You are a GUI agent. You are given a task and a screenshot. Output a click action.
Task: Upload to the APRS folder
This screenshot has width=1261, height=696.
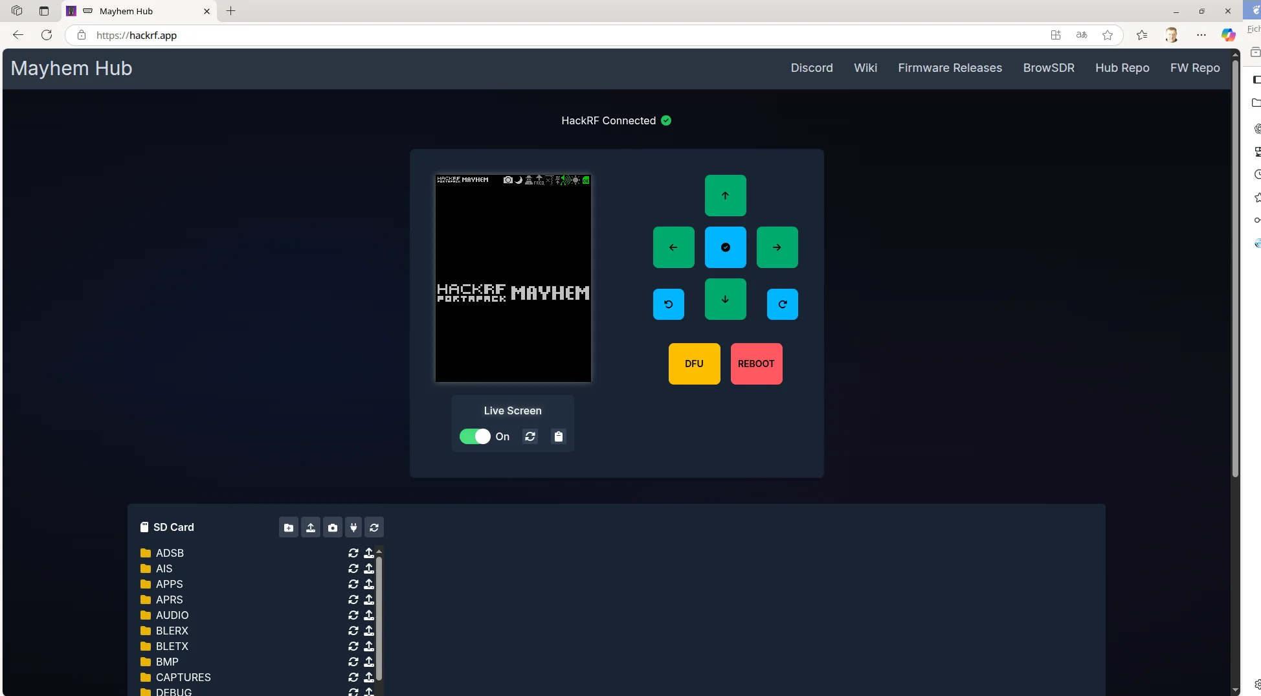click(369, 600)
